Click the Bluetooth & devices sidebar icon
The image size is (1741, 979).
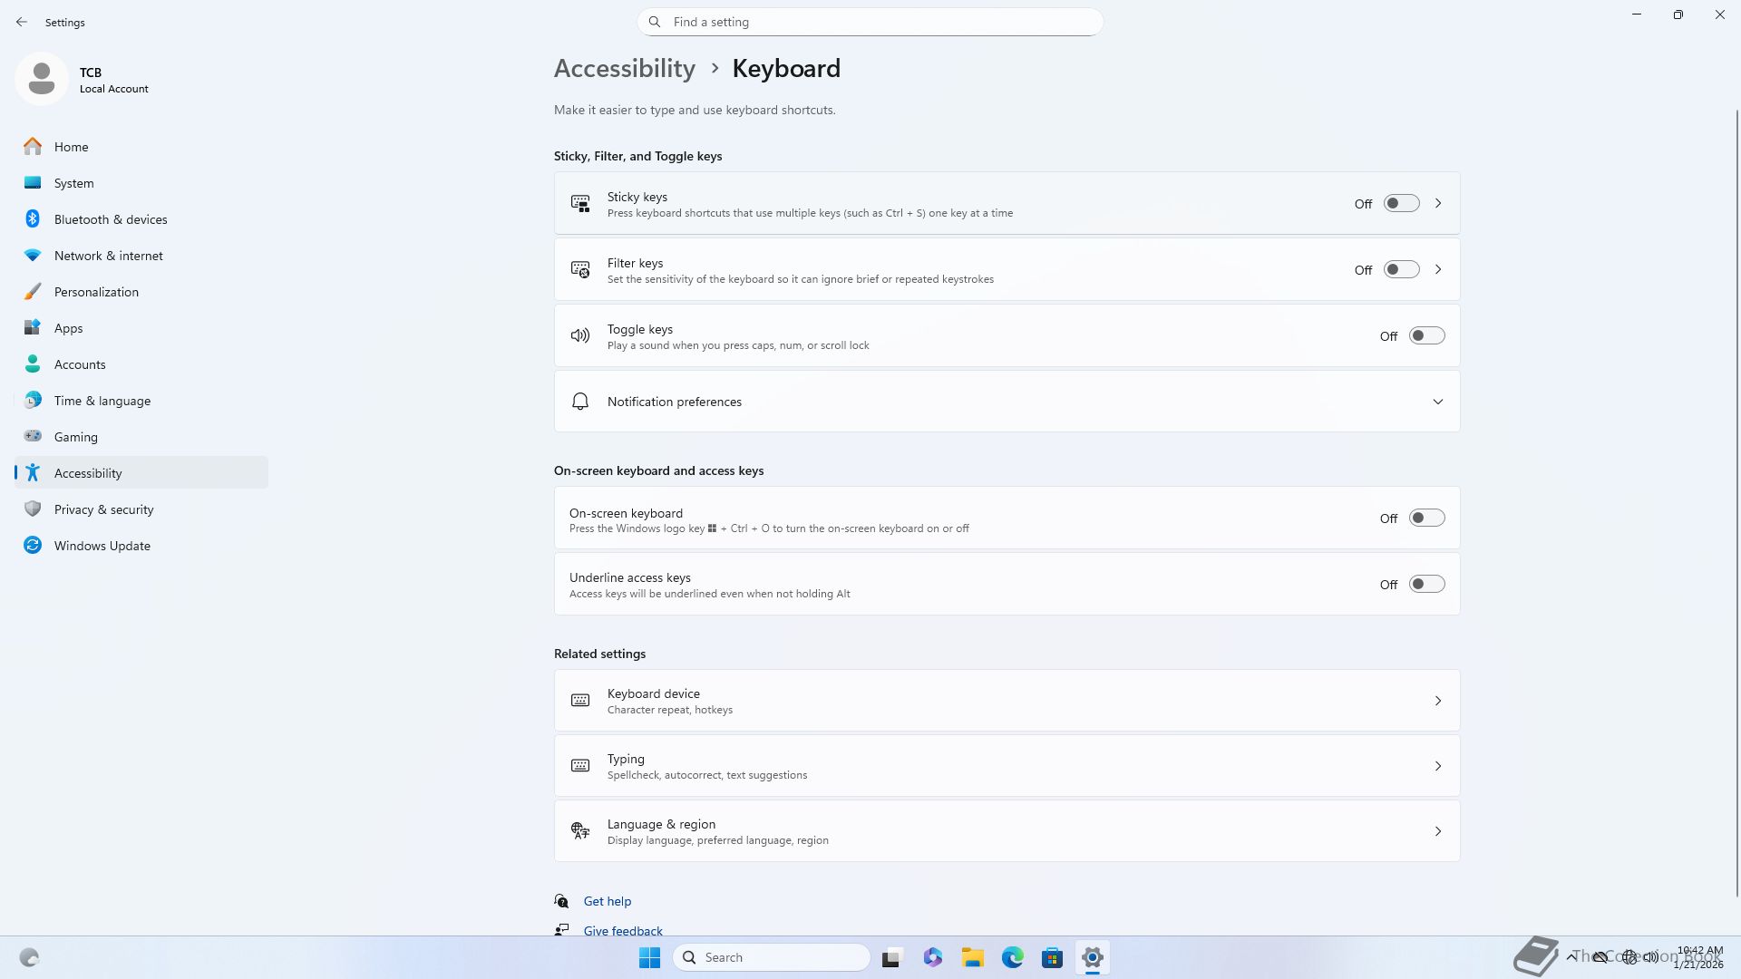(33, 219)
